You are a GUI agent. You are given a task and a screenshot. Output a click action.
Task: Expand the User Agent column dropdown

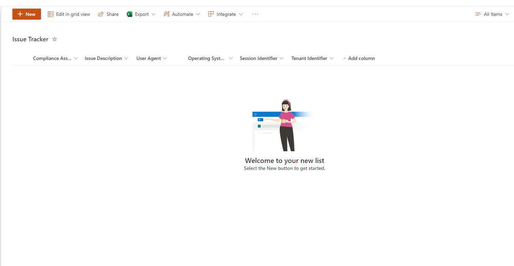(x=166, y=58)
